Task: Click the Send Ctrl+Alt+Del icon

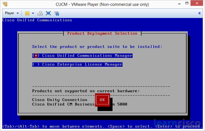Action: click(x=40, y=13)
